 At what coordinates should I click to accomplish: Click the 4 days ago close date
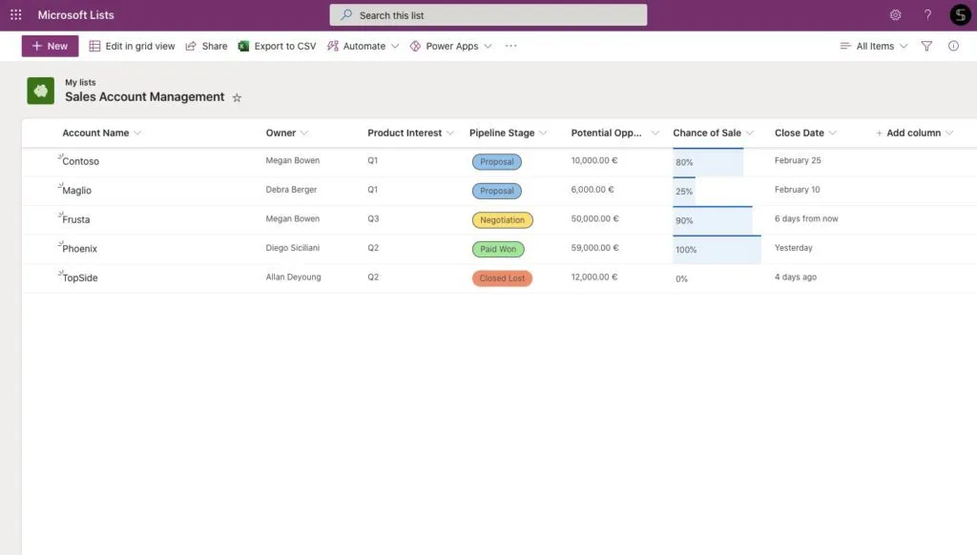pos(796,277)
